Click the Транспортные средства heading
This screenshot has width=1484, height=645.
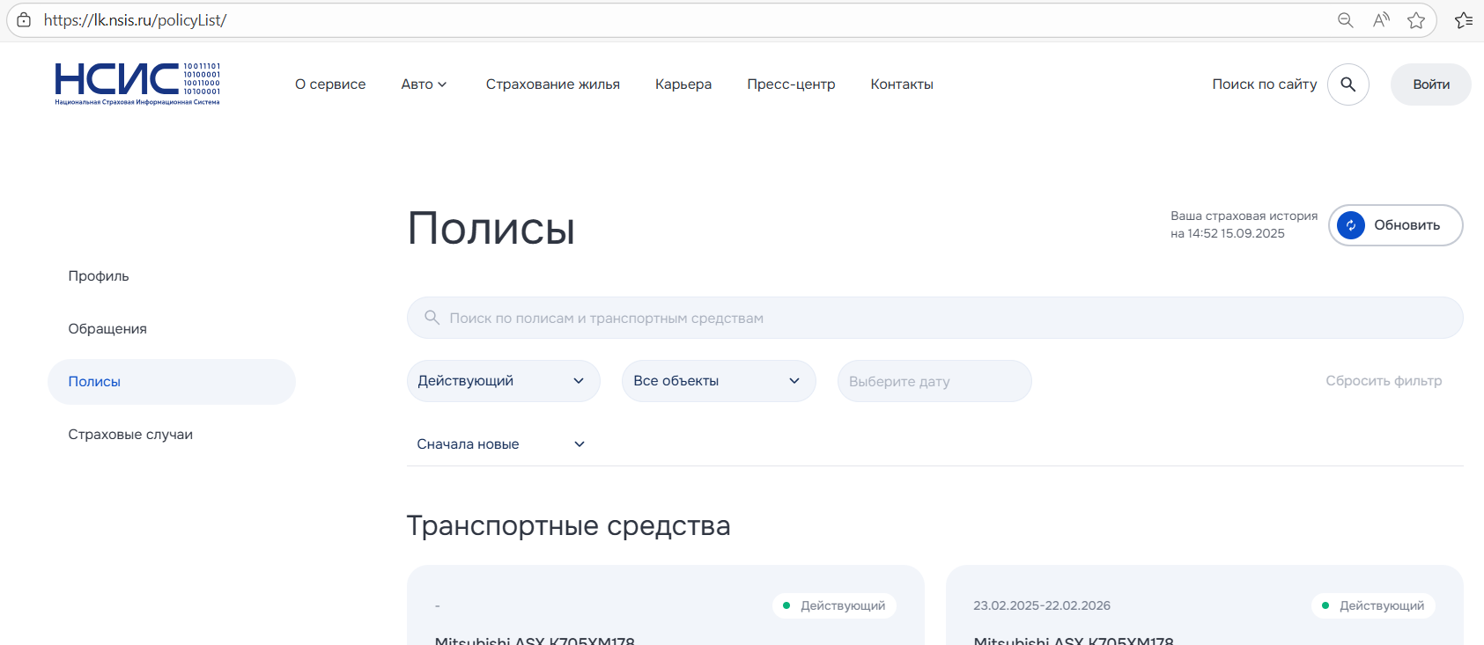[569, 526]
